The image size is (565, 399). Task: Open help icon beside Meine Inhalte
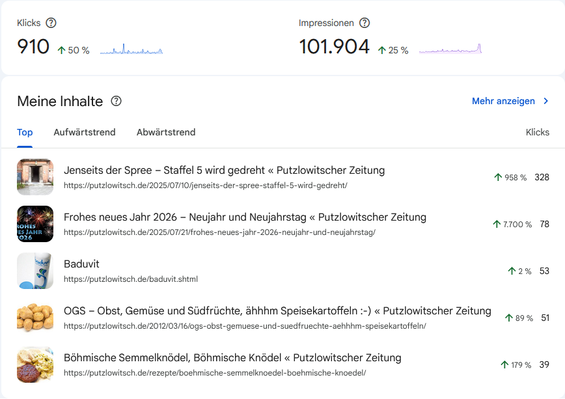117,102
